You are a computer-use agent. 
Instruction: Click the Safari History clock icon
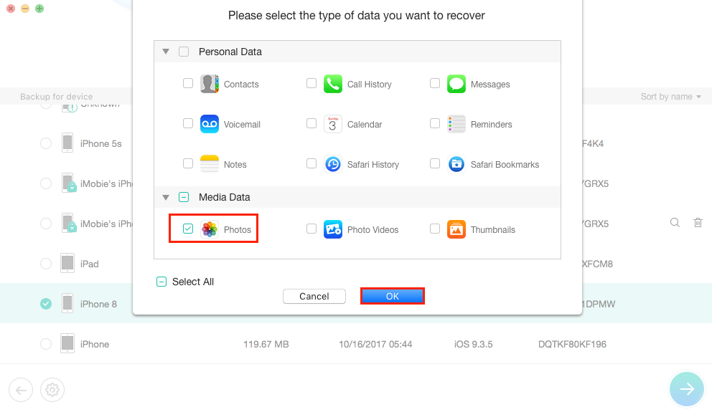click(x=333, y=164)
